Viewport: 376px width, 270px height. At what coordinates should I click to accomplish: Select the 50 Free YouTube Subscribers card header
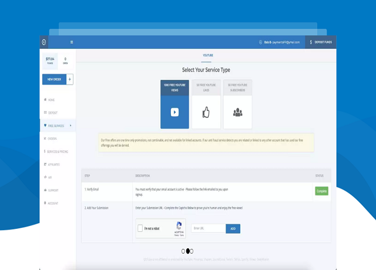(237, 87)
